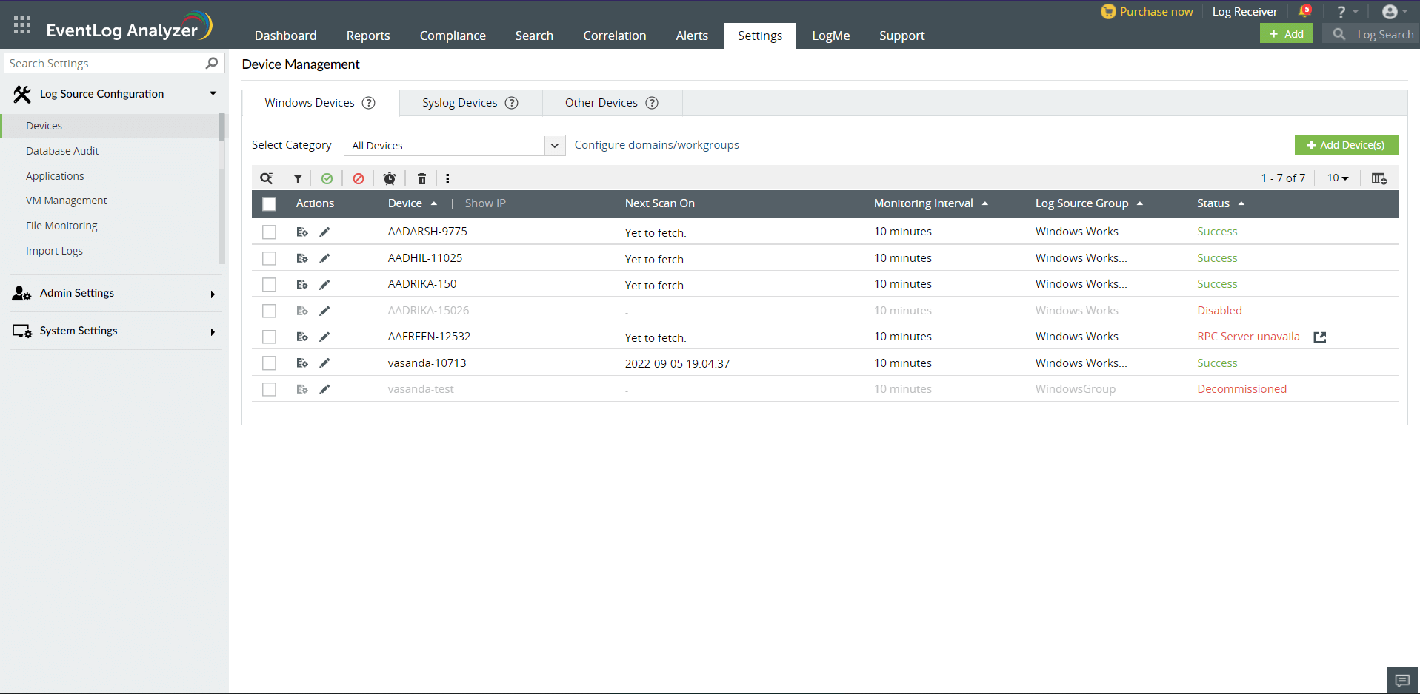Open the filter options
Image resolution: width=1420 pixels, height=694 pixels.
tap(298, 178)
